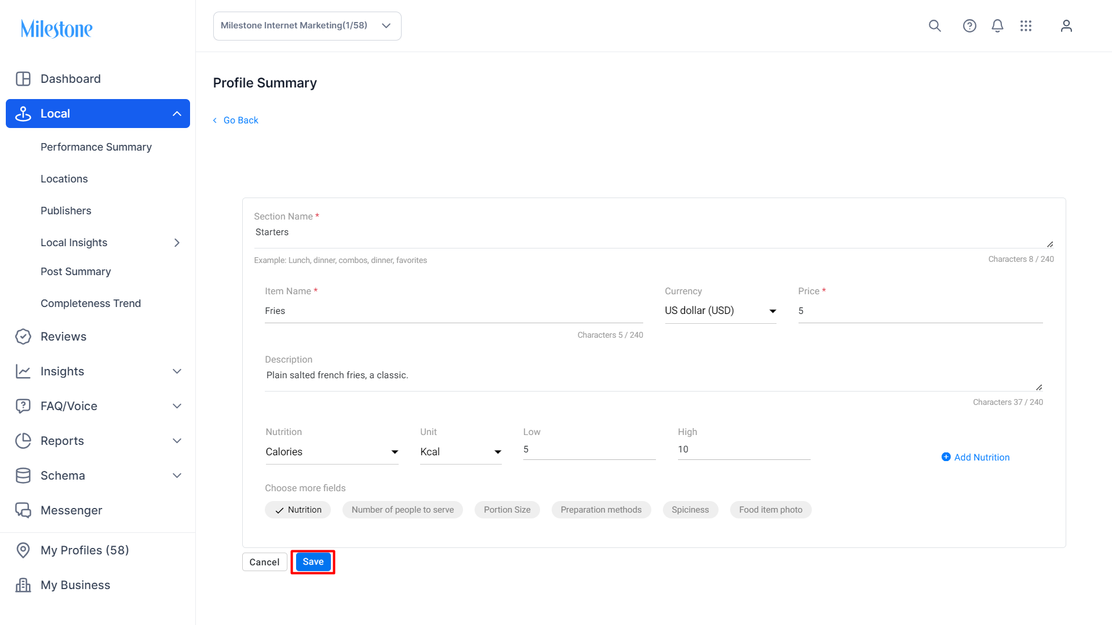1112x625 pixels.
Task: Open Locations menu item
Action: 64,179
